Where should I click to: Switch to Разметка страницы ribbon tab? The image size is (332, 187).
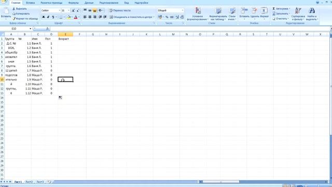(x=51, y=3)
